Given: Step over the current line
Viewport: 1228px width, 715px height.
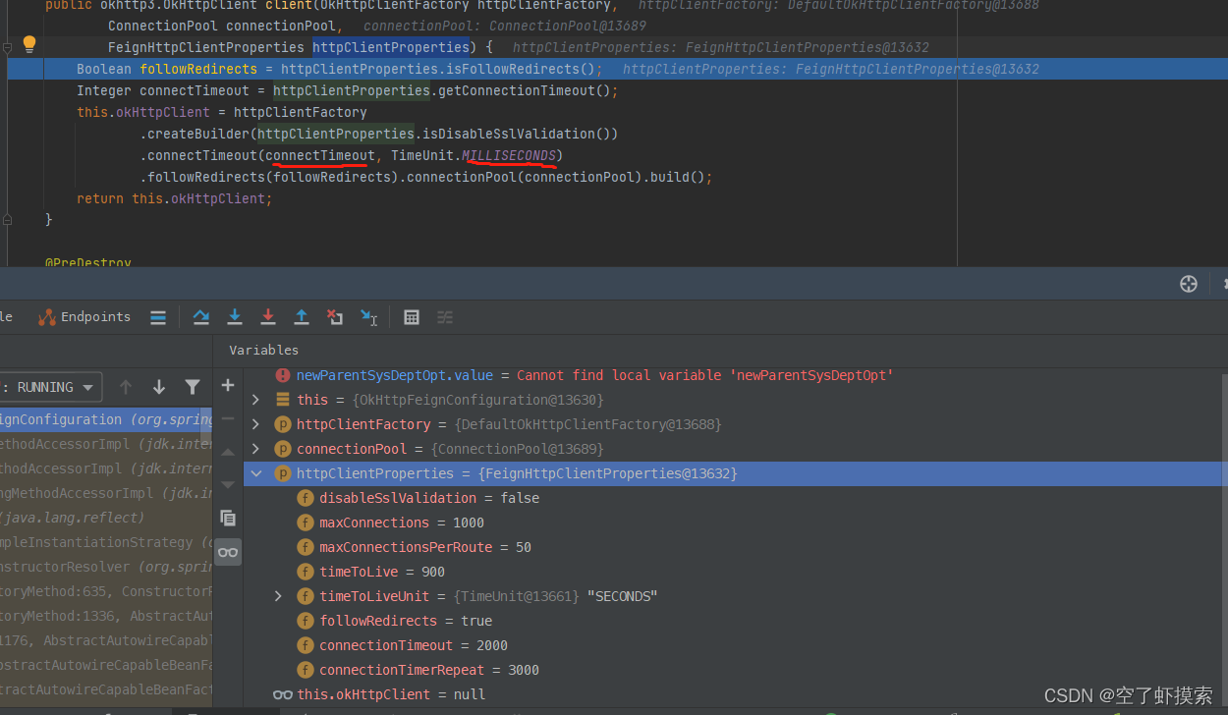Looking at the screenshot, I should click(200, 316).
